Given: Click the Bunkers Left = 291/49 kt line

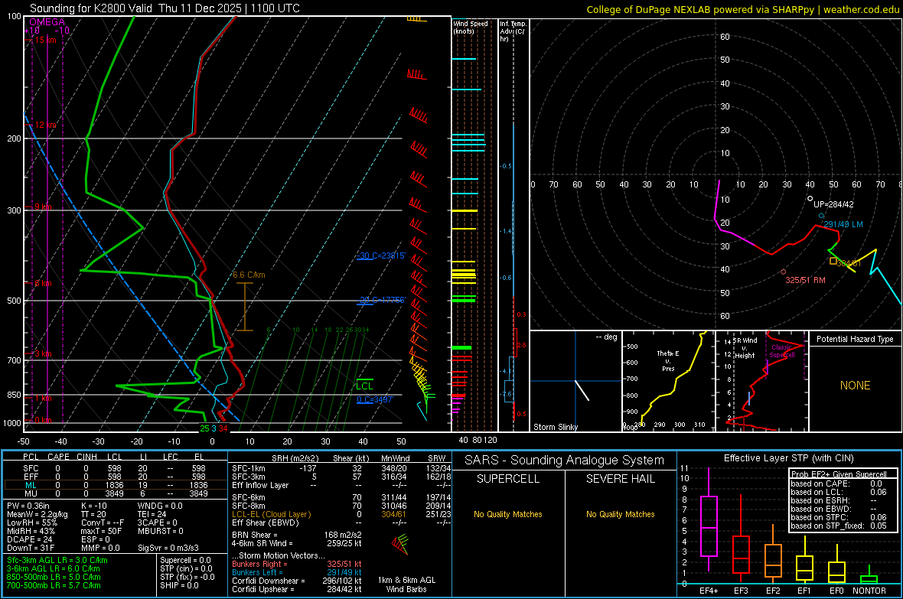Looking at the screenshot, I should [x=297, y=572].
